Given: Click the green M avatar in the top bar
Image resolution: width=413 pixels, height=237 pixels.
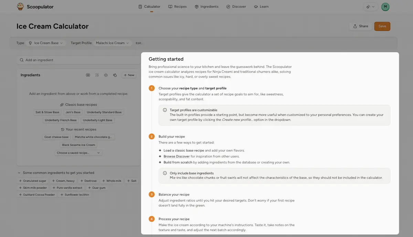Looking at the screenshot, I should [385, 7].
